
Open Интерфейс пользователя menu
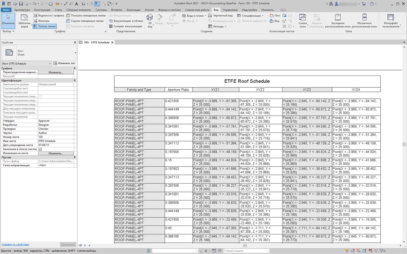[391, 21]
